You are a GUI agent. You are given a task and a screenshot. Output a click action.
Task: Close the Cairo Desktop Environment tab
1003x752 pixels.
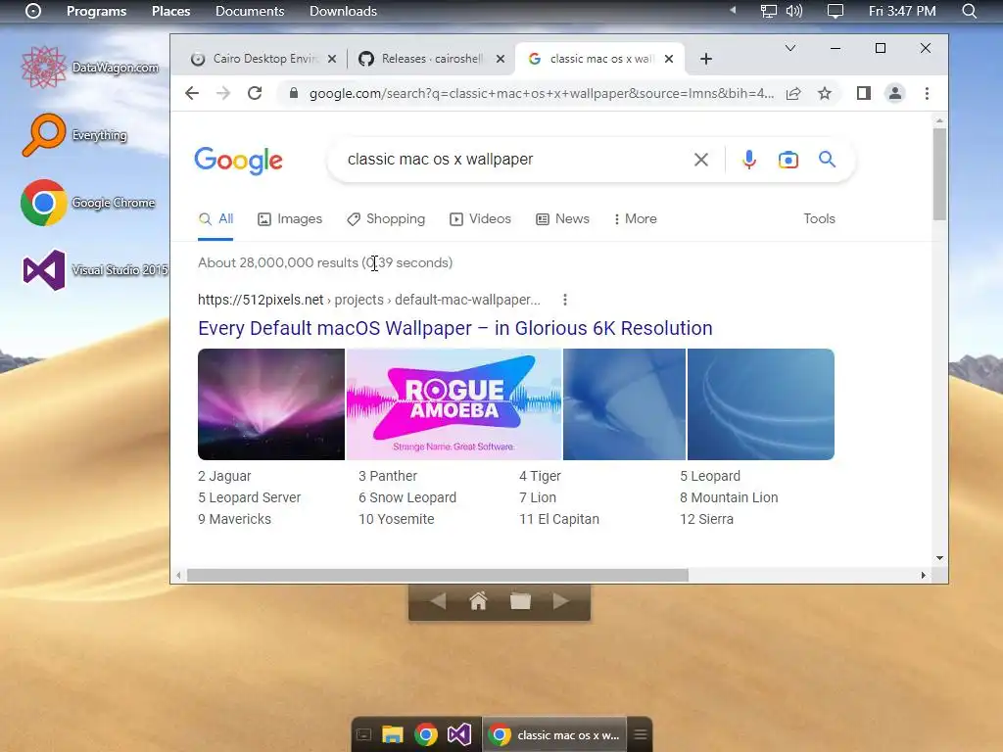click(332, 59)
